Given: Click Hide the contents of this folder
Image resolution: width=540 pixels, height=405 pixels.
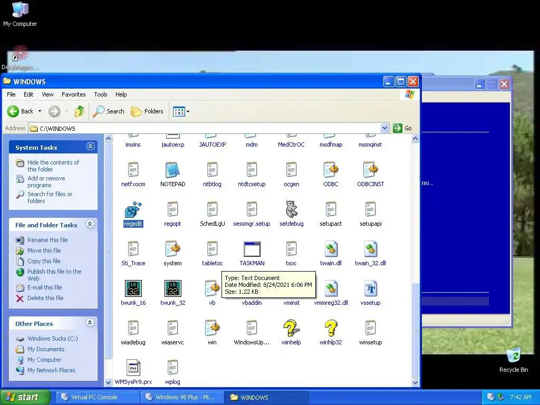Looking at the screenshot, I should click(53, 166).
